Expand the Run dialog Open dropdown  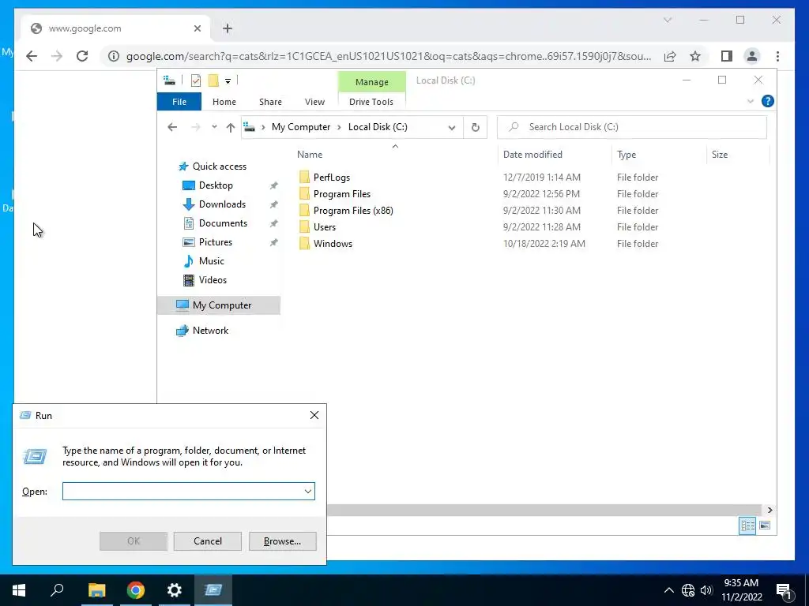click(308, 492)
